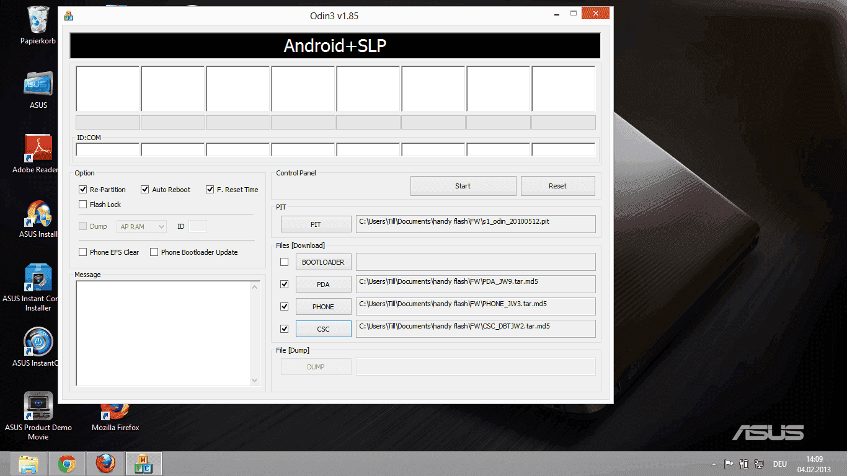Toggle the Auto Reboot checkbox

pos(145,190)
